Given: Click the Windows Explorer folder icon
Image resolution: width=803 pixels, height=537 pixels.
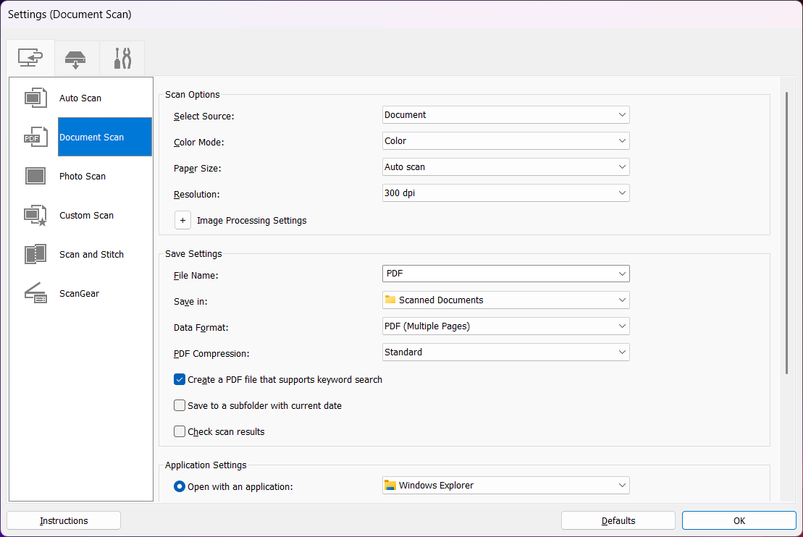Looking at the screenshot, I should point(390,485).
